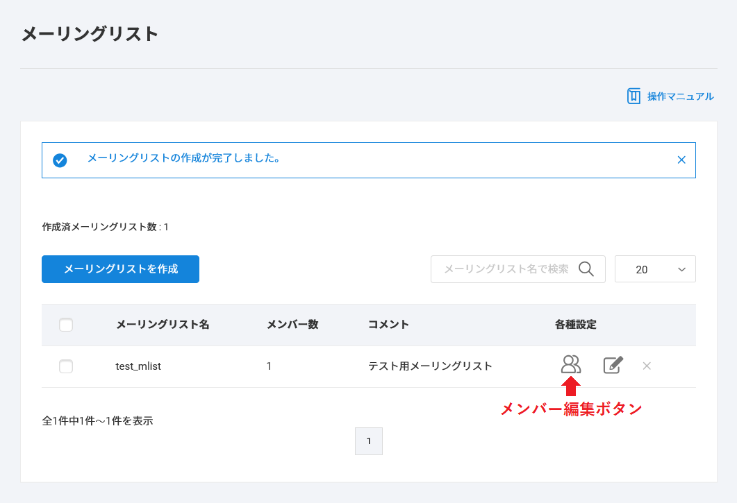Select the test_mlist list name
Viewport: 737px width, 503px height.
point(138,366)
